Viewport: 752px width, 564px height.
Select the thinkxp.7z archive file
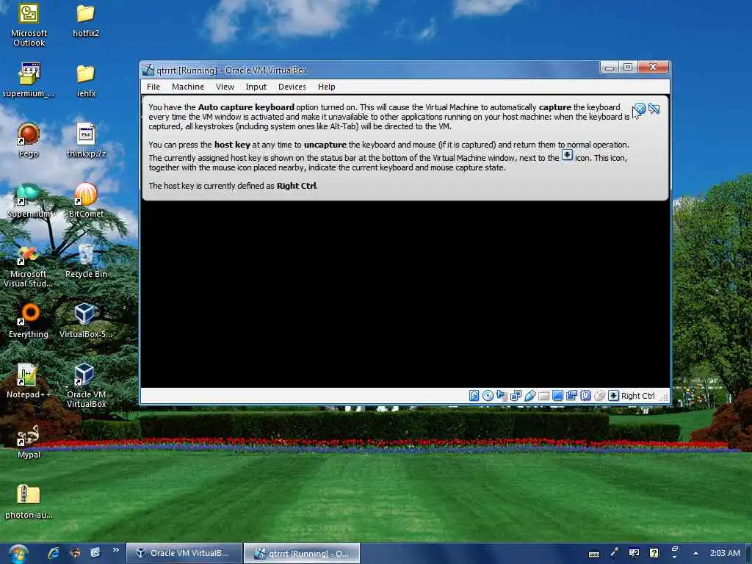[86, 140]
